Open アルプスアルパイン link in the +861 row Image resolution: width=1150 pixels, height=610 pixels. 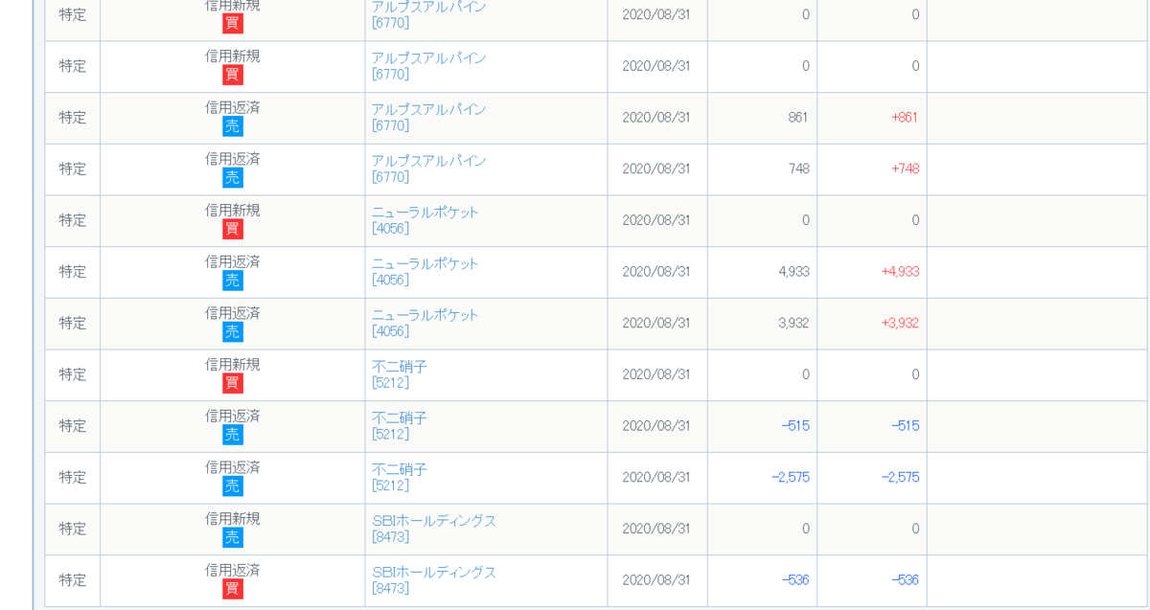tap(429, 109)
